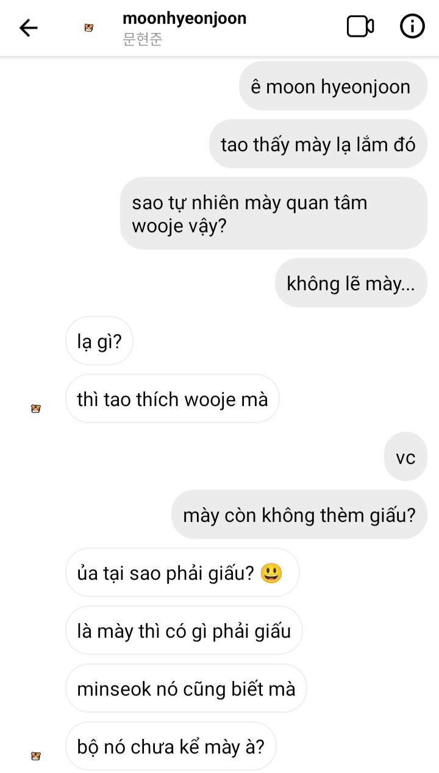
Task: Tap the 'mày còn không thèm giấu?' message
Action: coord(299,515)
